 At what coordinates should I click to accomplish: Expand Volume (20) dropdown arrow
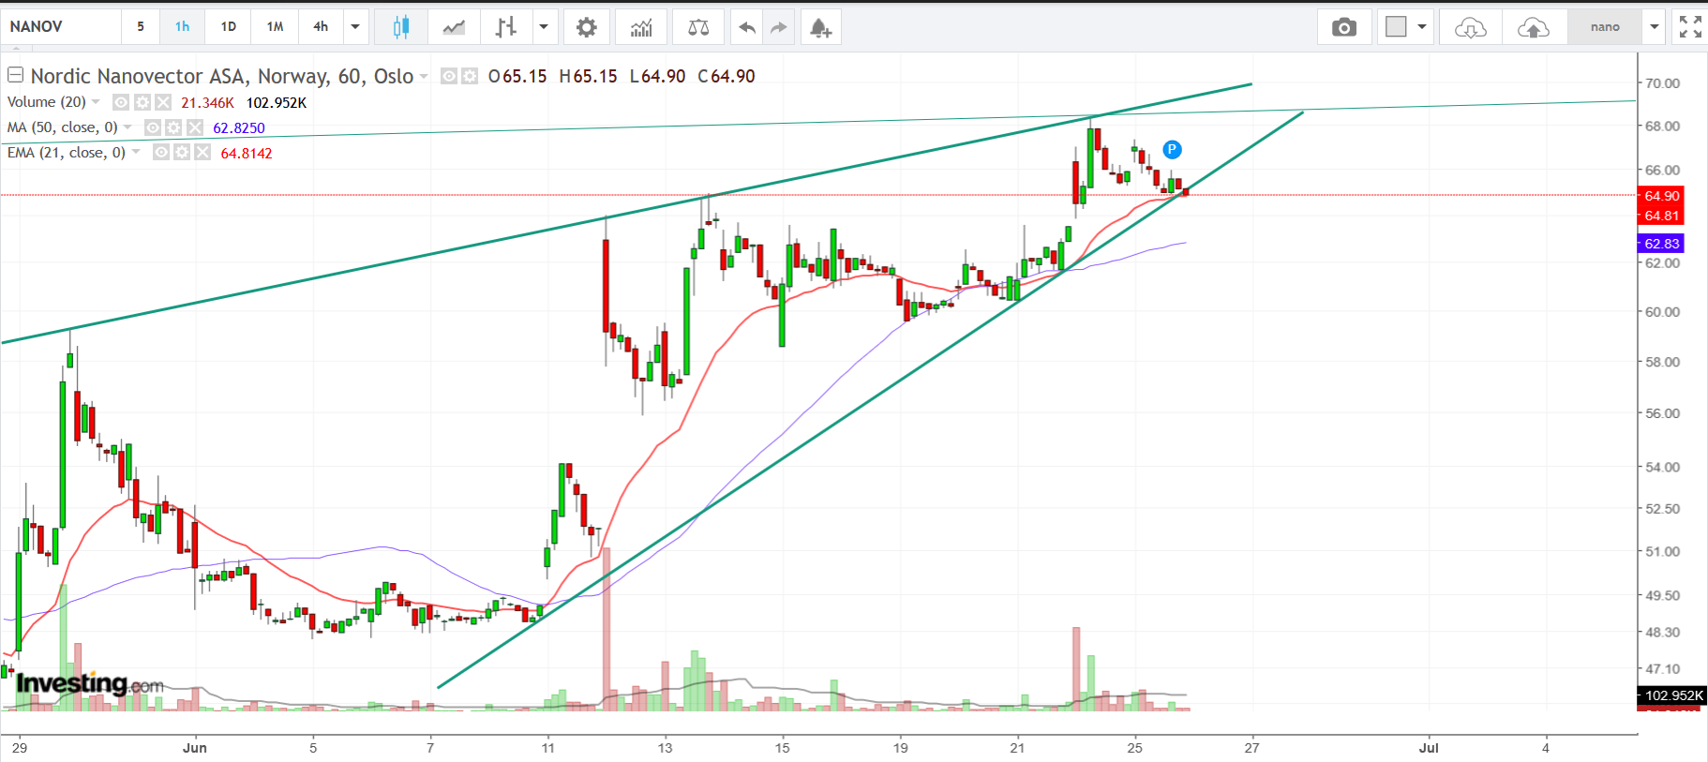point(96,102)
